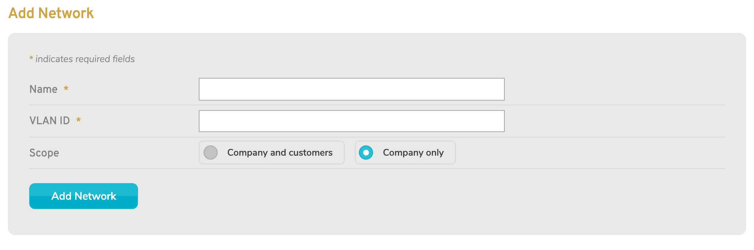The image size is (754, 250).
Task: Click the "Company only" option text
Action: (x=413, y=153)
